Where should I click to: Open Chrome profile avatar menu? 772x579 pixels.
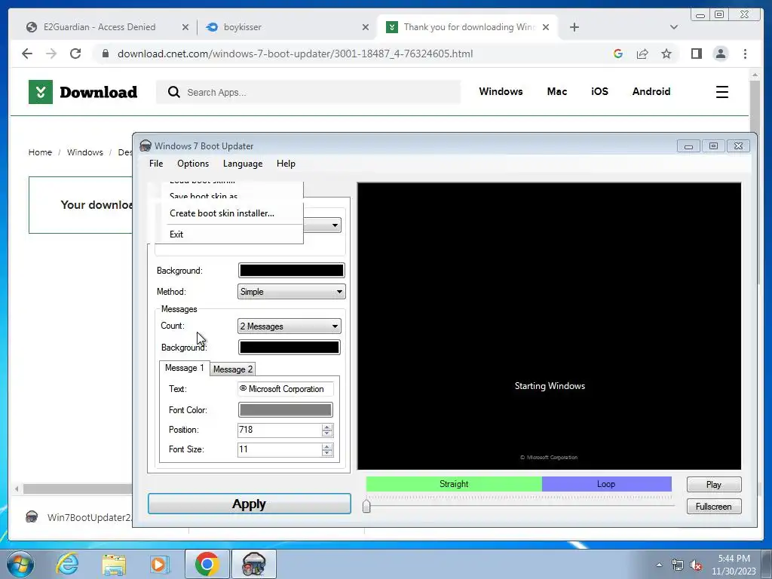point(720,54)
